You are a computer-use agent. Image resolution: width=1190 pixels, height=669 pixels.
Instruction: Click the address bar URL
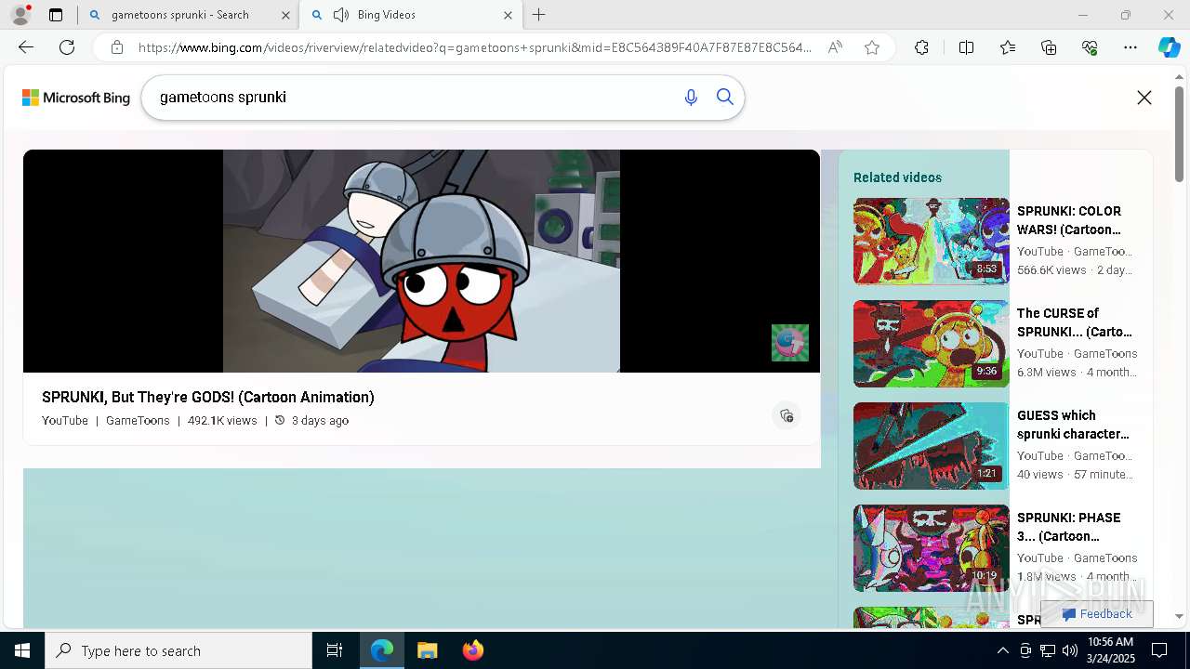(474, 47)
